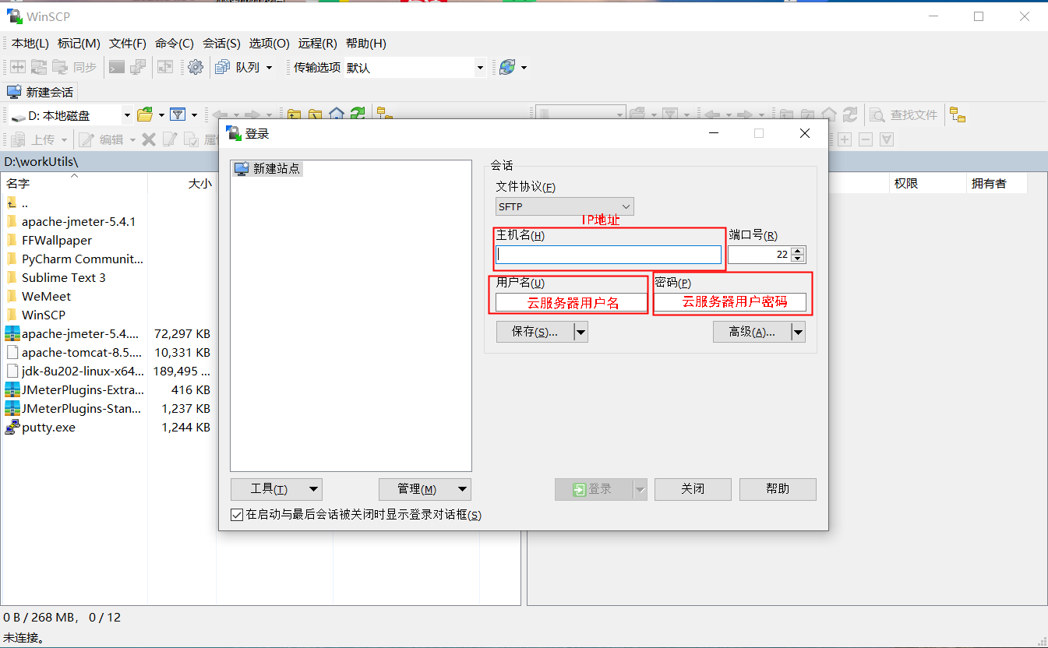Image resolution: width=1048 pixels, height=648 pixels.
Task: Click the 端口号 port number field
Action: [760, 255]
